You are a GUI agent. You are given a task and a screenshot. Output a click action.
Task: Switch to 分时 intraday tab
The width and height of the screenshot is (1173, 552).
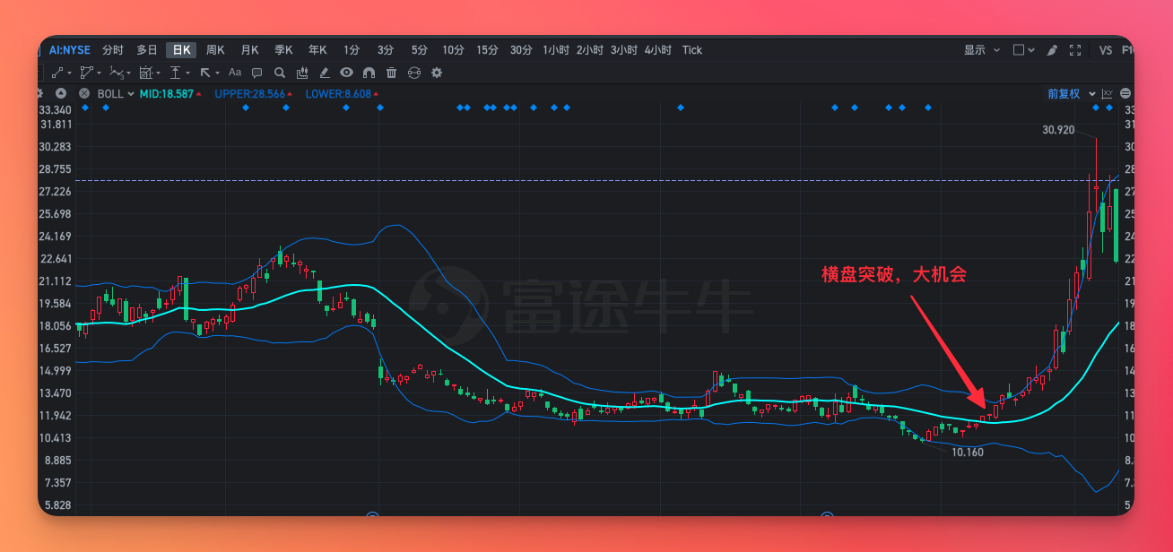[113, 50]
